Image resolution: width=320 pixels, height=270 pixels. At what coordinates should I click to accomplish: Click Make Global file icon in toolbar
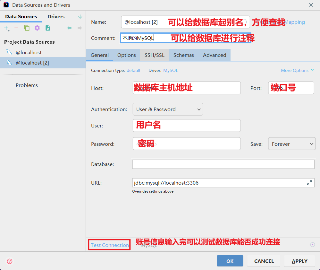48,28
